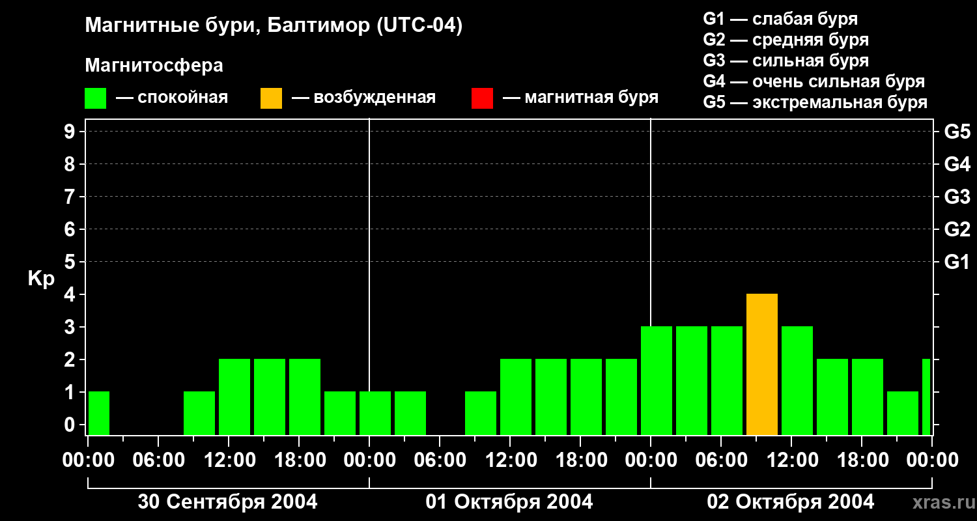The height and width of the screenshot is (521, 977).
Task: Click the red 'магнитная буря' legend swatch
Action: click(482, 98)
